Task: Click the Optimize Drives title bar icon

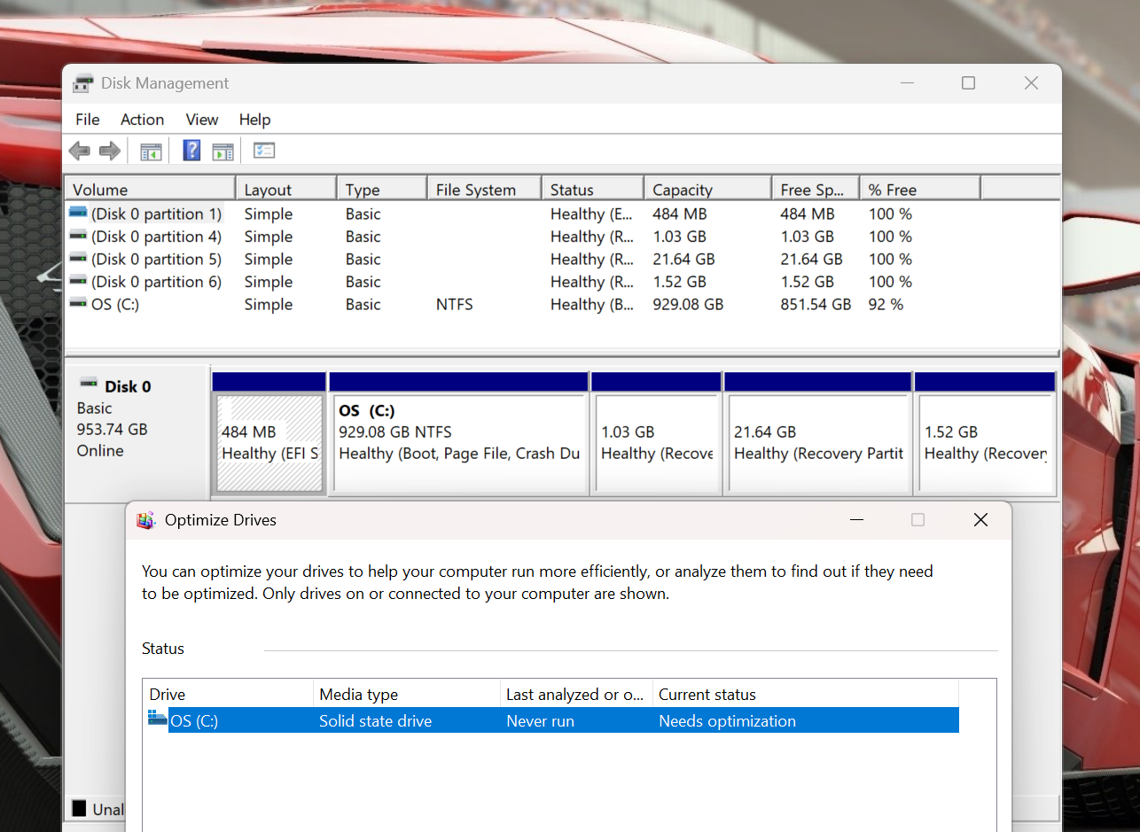Action: click(145, 520)
